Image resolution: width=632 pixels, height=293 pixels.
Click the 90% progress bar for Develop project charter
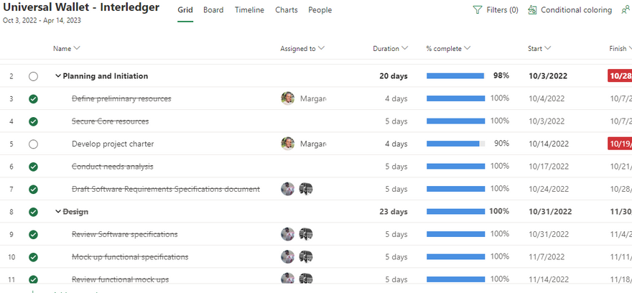455,144
